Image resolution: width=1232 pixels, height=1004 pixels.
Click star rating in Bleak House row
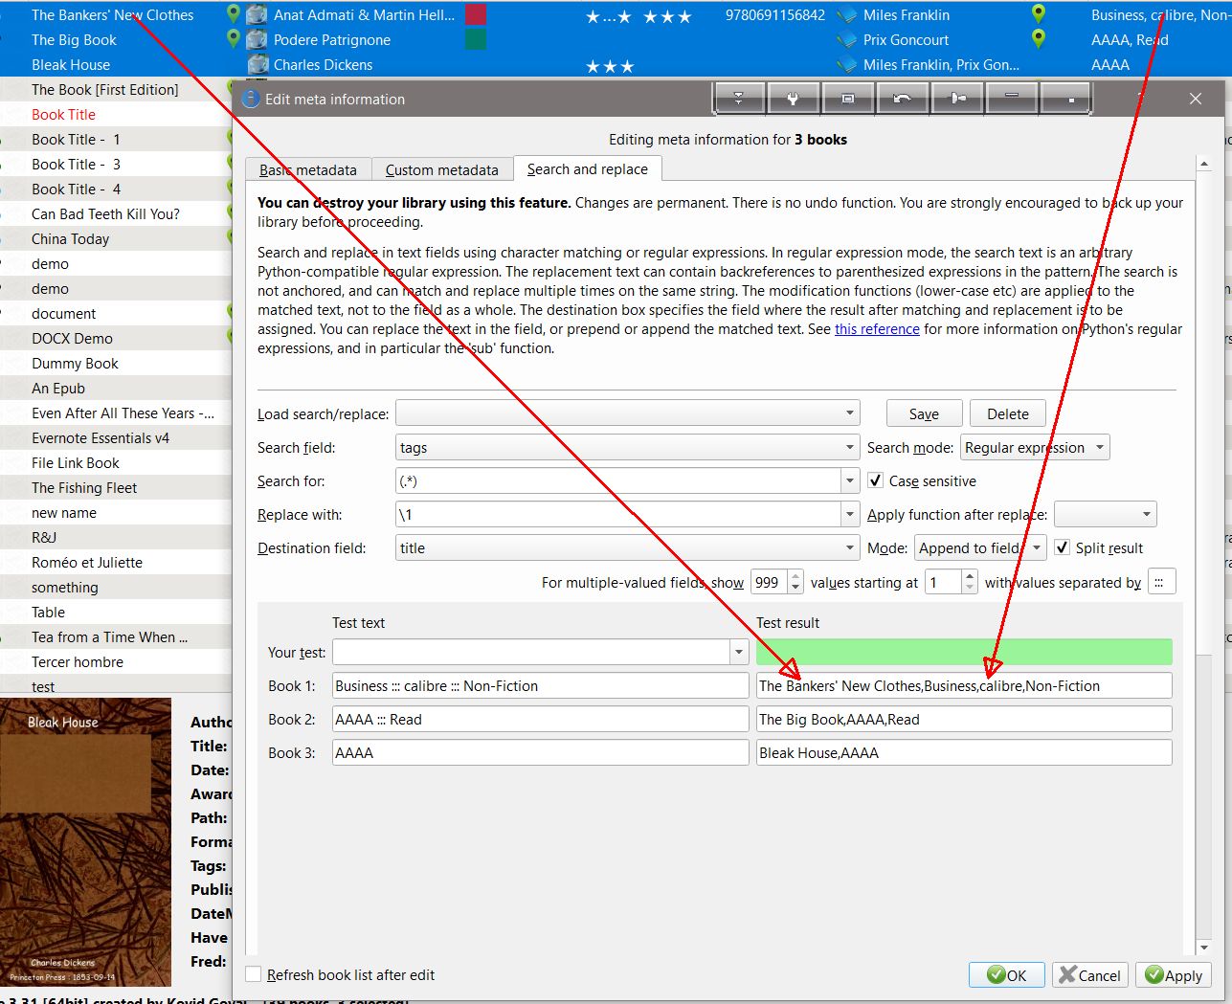pos(610,66)
